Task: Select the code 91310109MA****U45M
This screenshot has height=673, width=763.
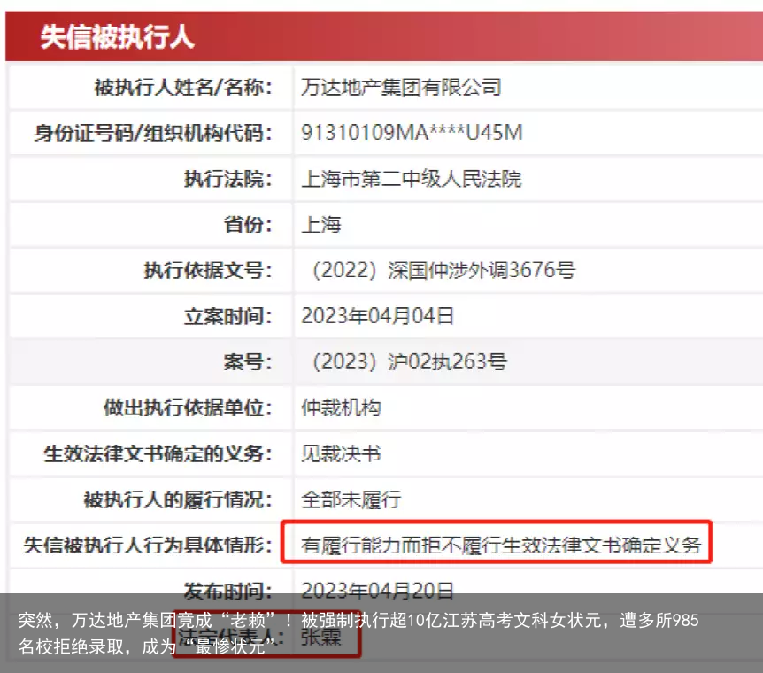Action: coord(412,133)
